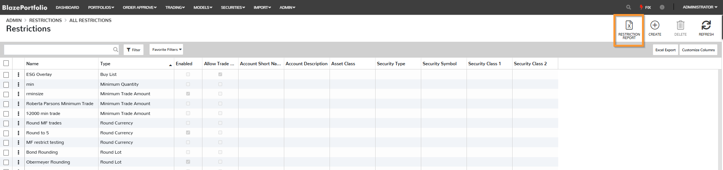Open row menu for Roberta Parsons Minimum Trade
Screen dimensions: 723x170
pos(18,104)
